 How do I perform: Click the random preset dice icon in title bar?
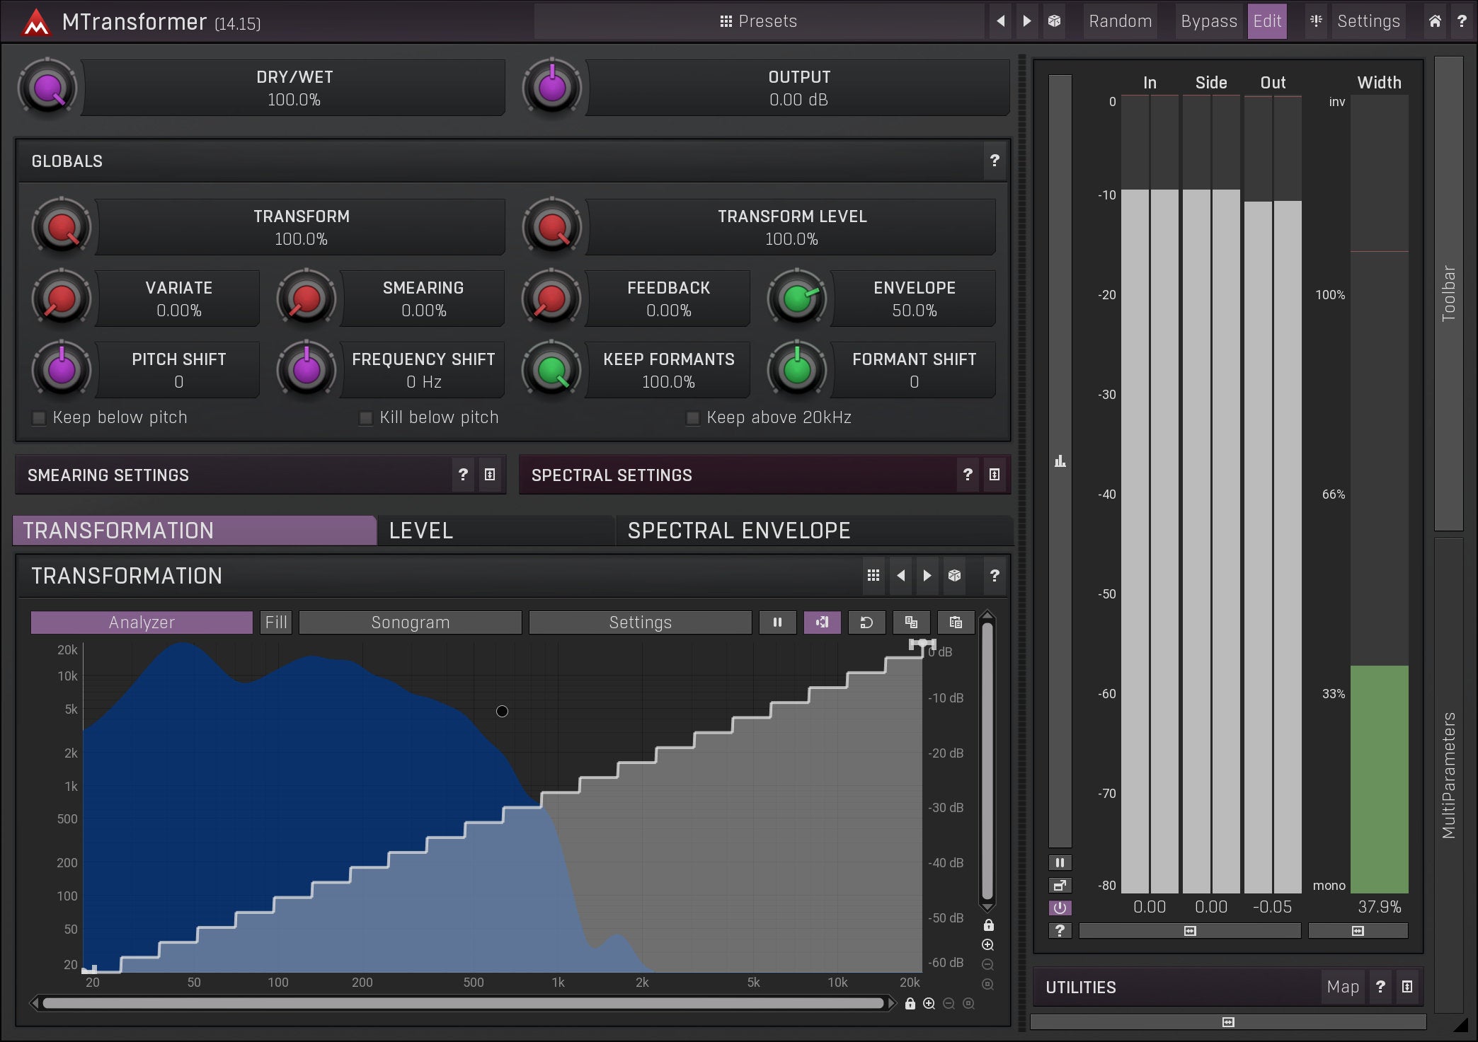pyautogui.click(x=1054, y=21)
